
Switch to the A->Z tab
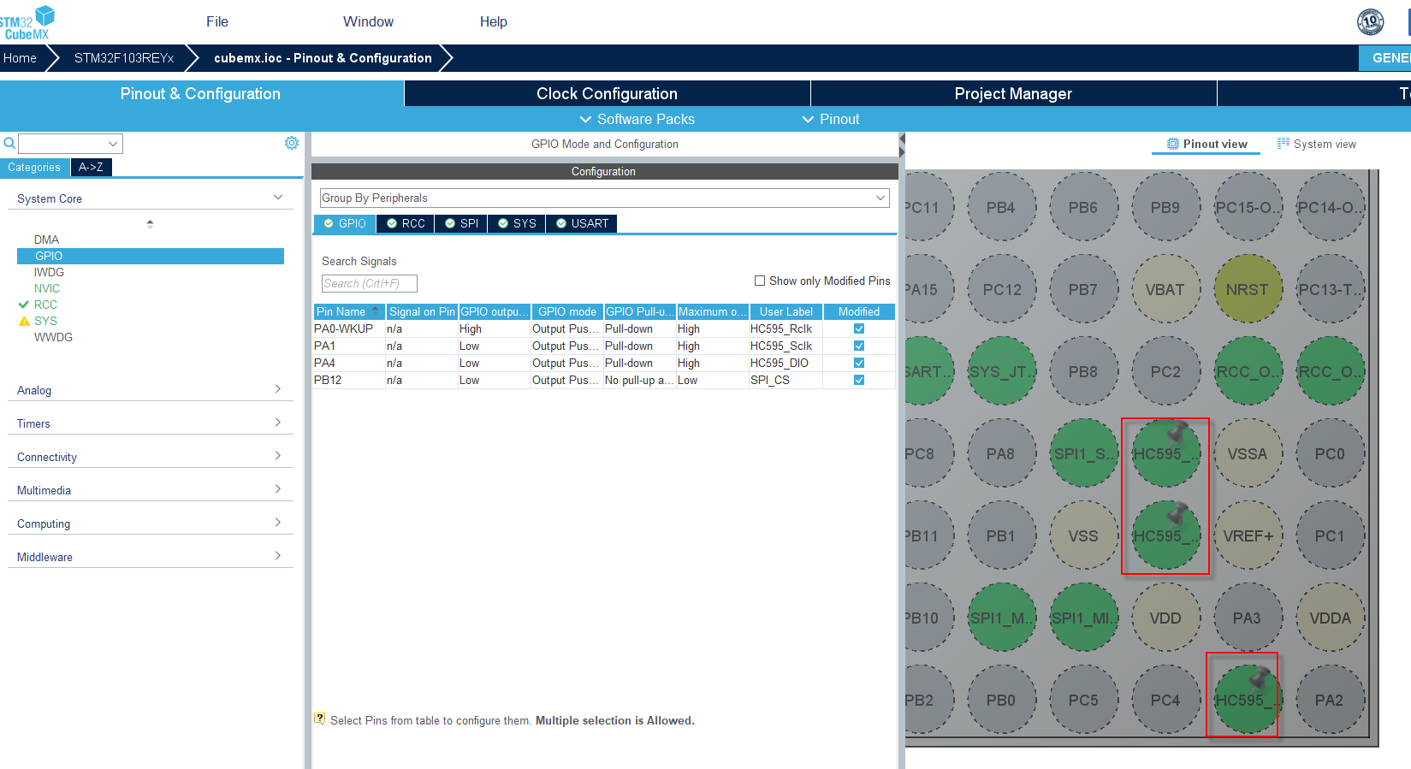pos(91,167)
